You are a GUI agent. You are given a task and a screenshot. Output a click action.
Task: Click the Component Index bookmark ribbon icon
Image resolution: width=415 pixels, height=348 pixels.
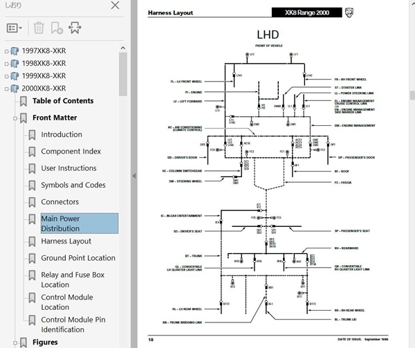click(x=32, y=152)
